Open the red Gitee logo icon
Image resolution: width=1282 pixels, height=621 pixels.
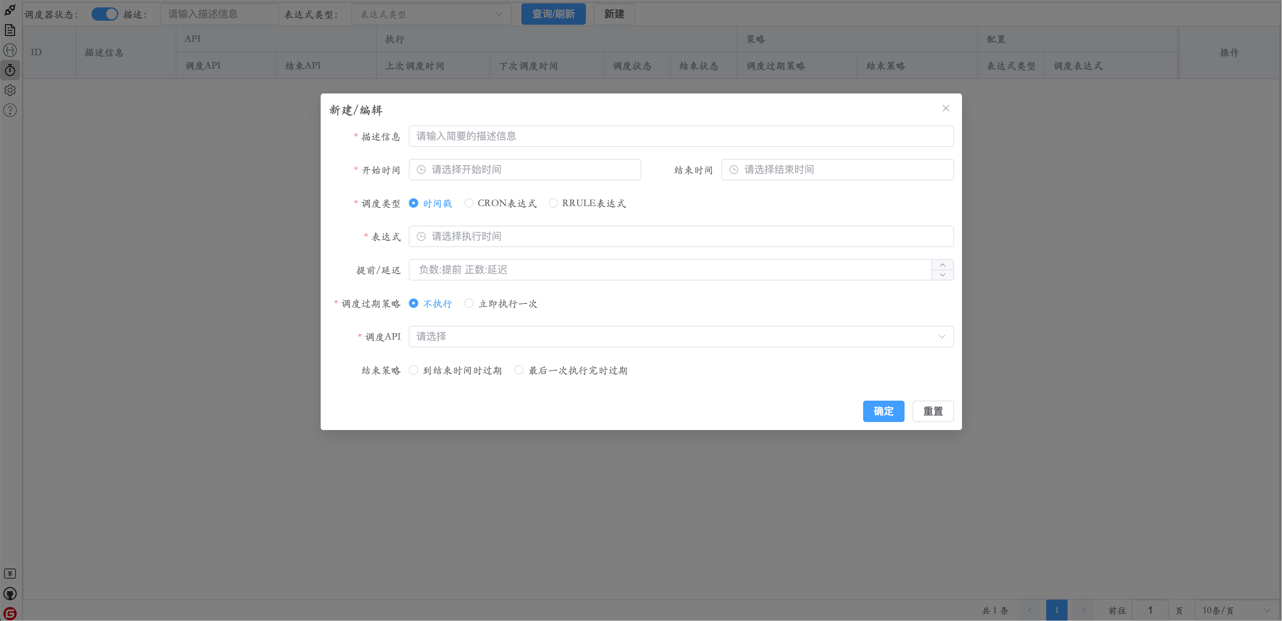(x=10, y=614)
